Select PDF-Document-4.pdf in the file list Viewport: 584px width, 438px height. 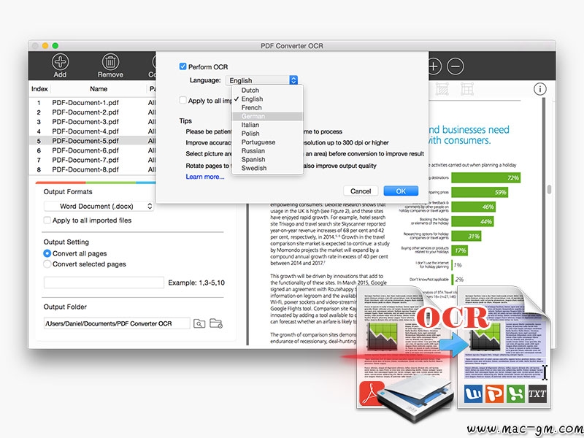pos(93,131)
